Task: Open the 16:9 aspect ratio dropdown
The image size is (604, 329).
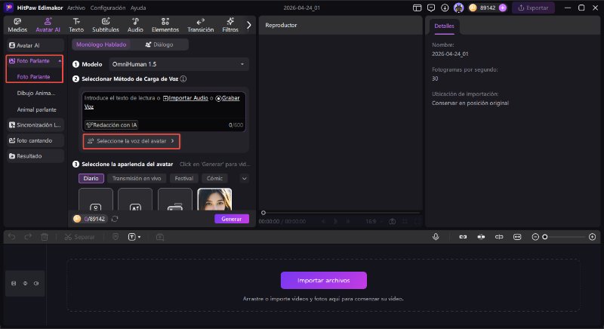Action: tap(374, 221)
